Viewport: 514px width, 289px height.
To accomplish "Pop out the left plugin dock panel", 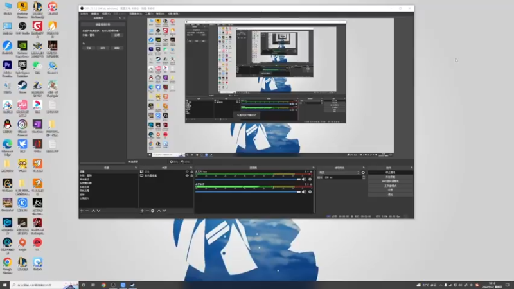I will 120,18.
